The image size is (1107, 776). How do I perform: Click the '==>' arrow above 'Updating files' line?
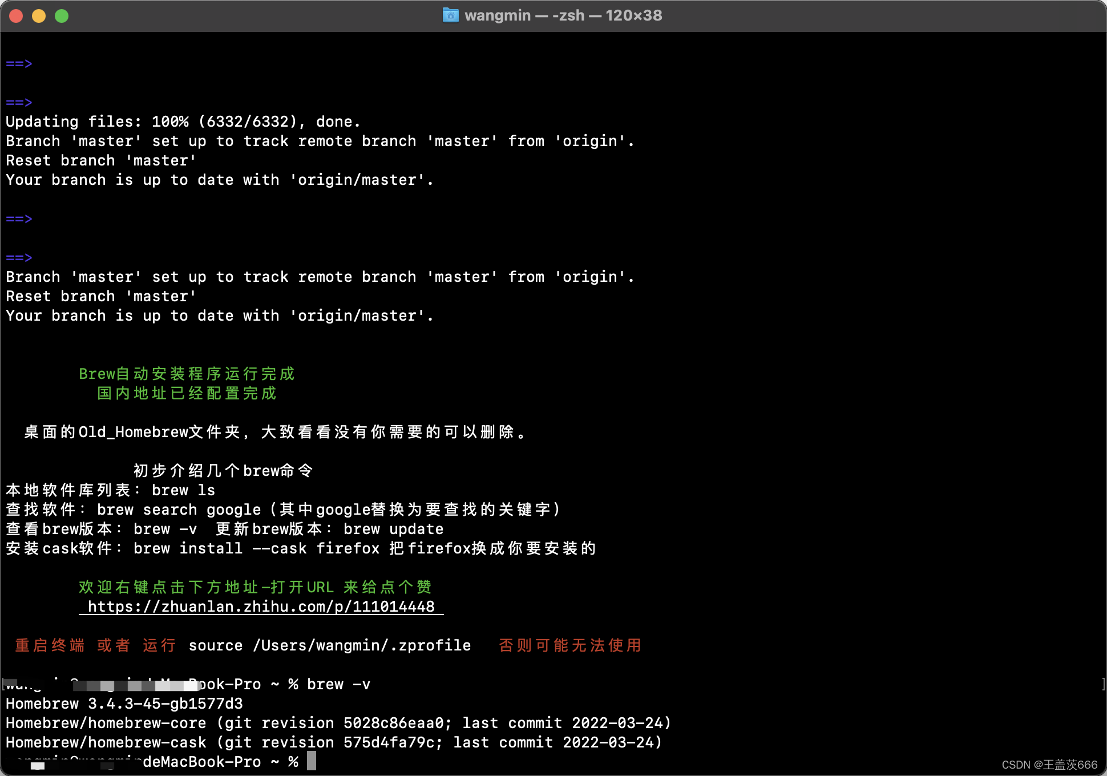pos(19,102)
